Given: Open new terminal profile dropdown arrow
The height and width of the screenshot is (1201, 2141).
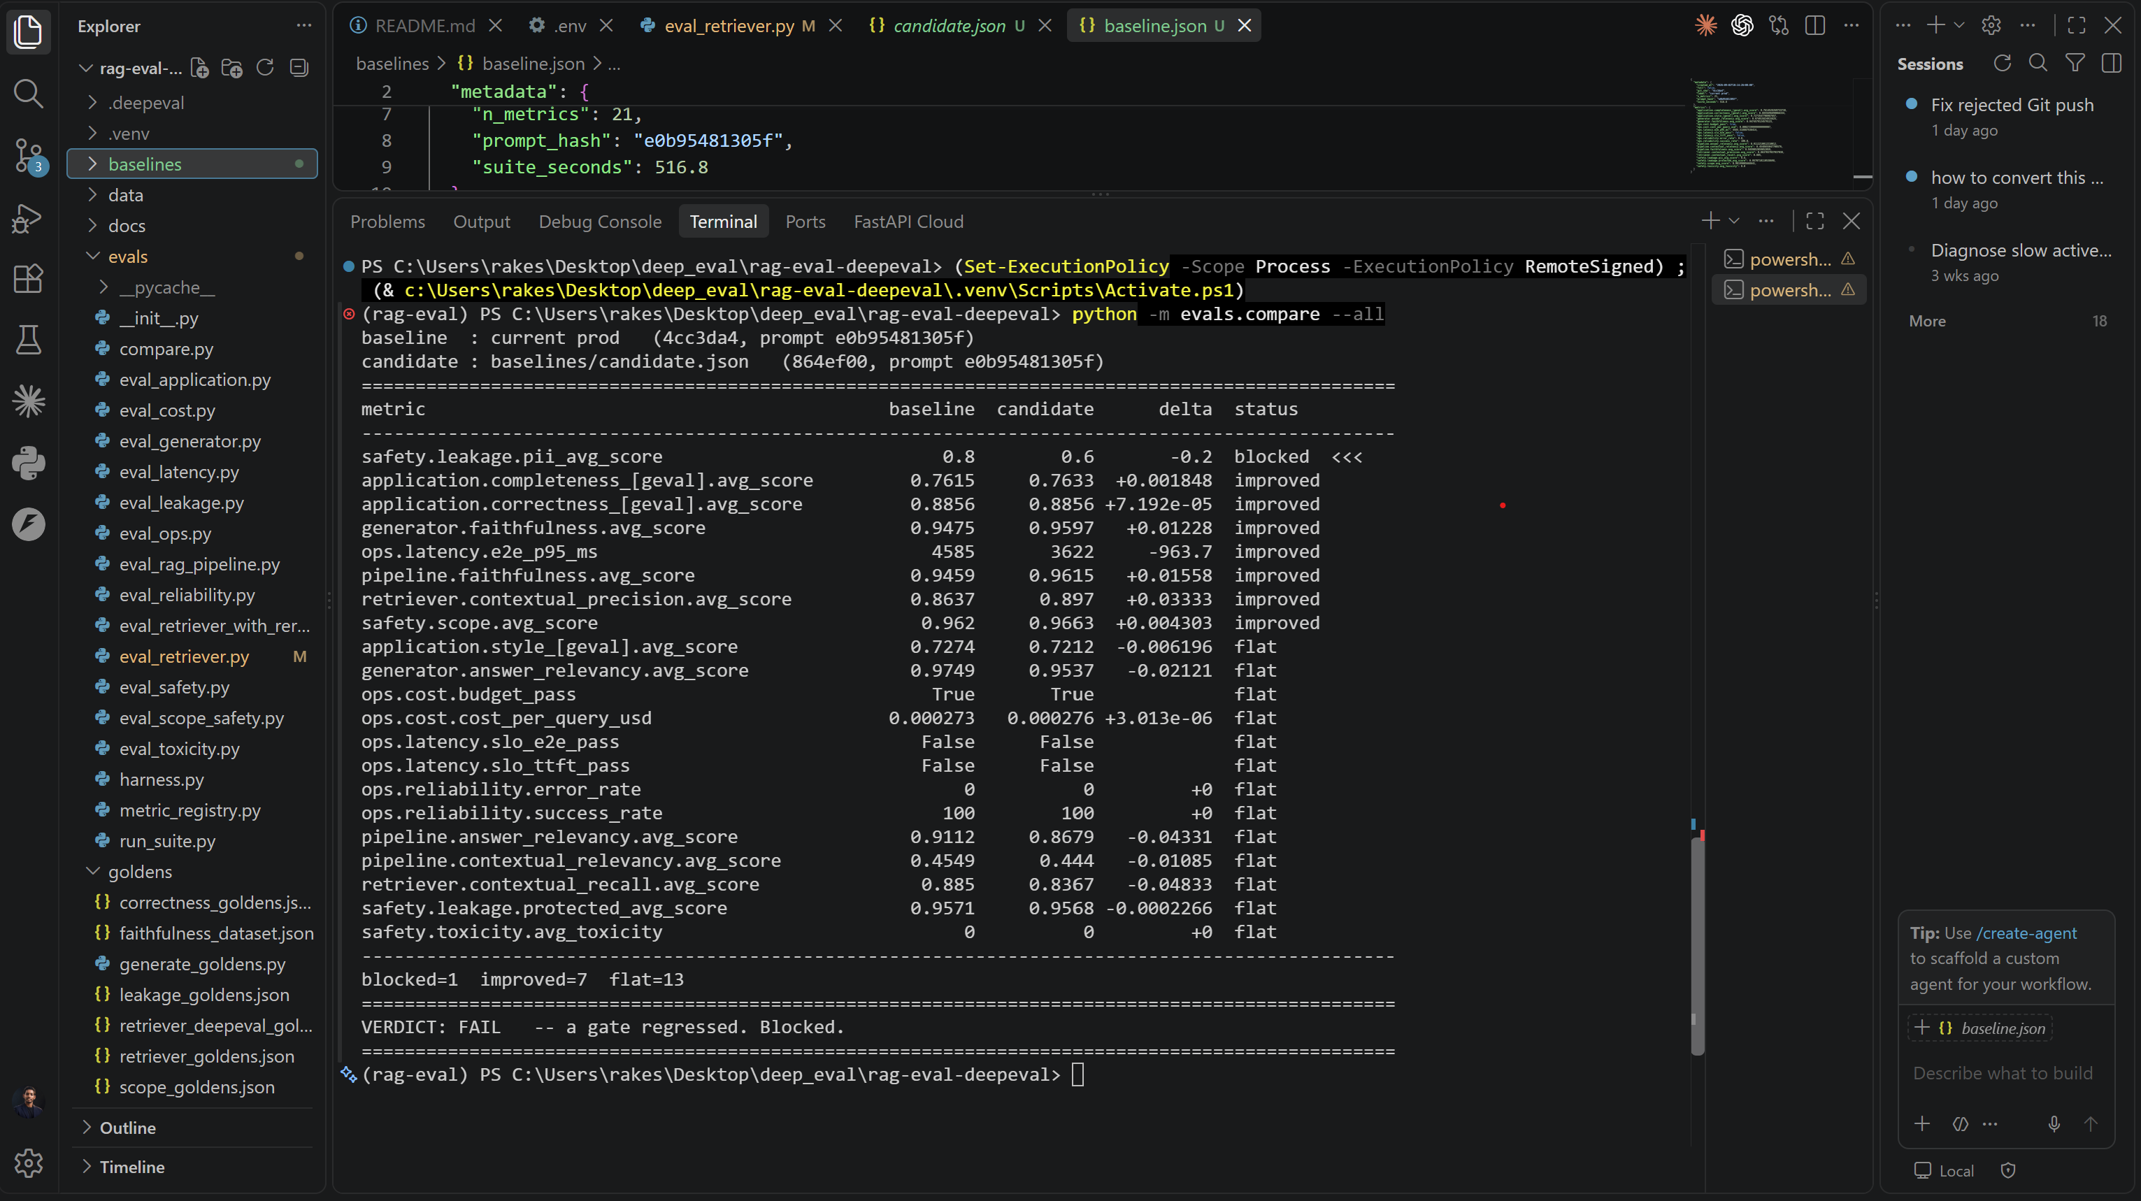Looking at the screenshot, I should [1734, 221].
